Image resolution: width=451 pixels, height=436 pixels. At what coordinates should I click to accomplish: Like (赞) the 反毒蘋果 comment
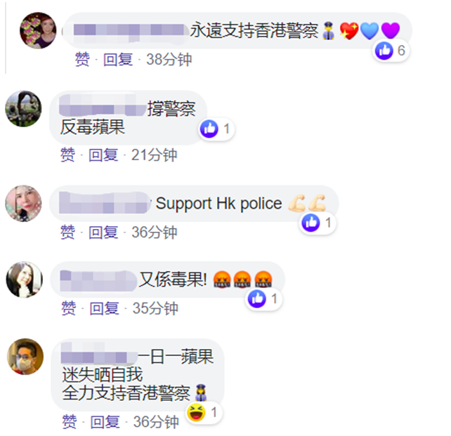[x=67, y=155]
